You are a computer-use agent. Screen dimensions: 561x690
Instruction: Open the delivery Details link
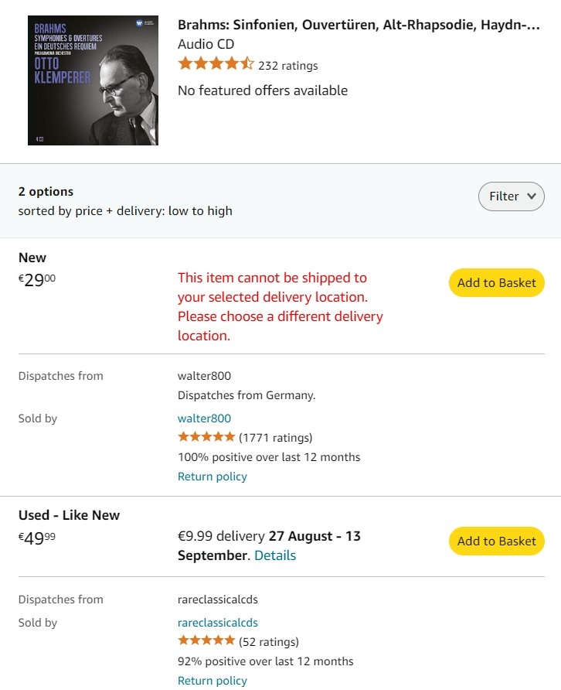pyautogui.click(x=275, y=555)
